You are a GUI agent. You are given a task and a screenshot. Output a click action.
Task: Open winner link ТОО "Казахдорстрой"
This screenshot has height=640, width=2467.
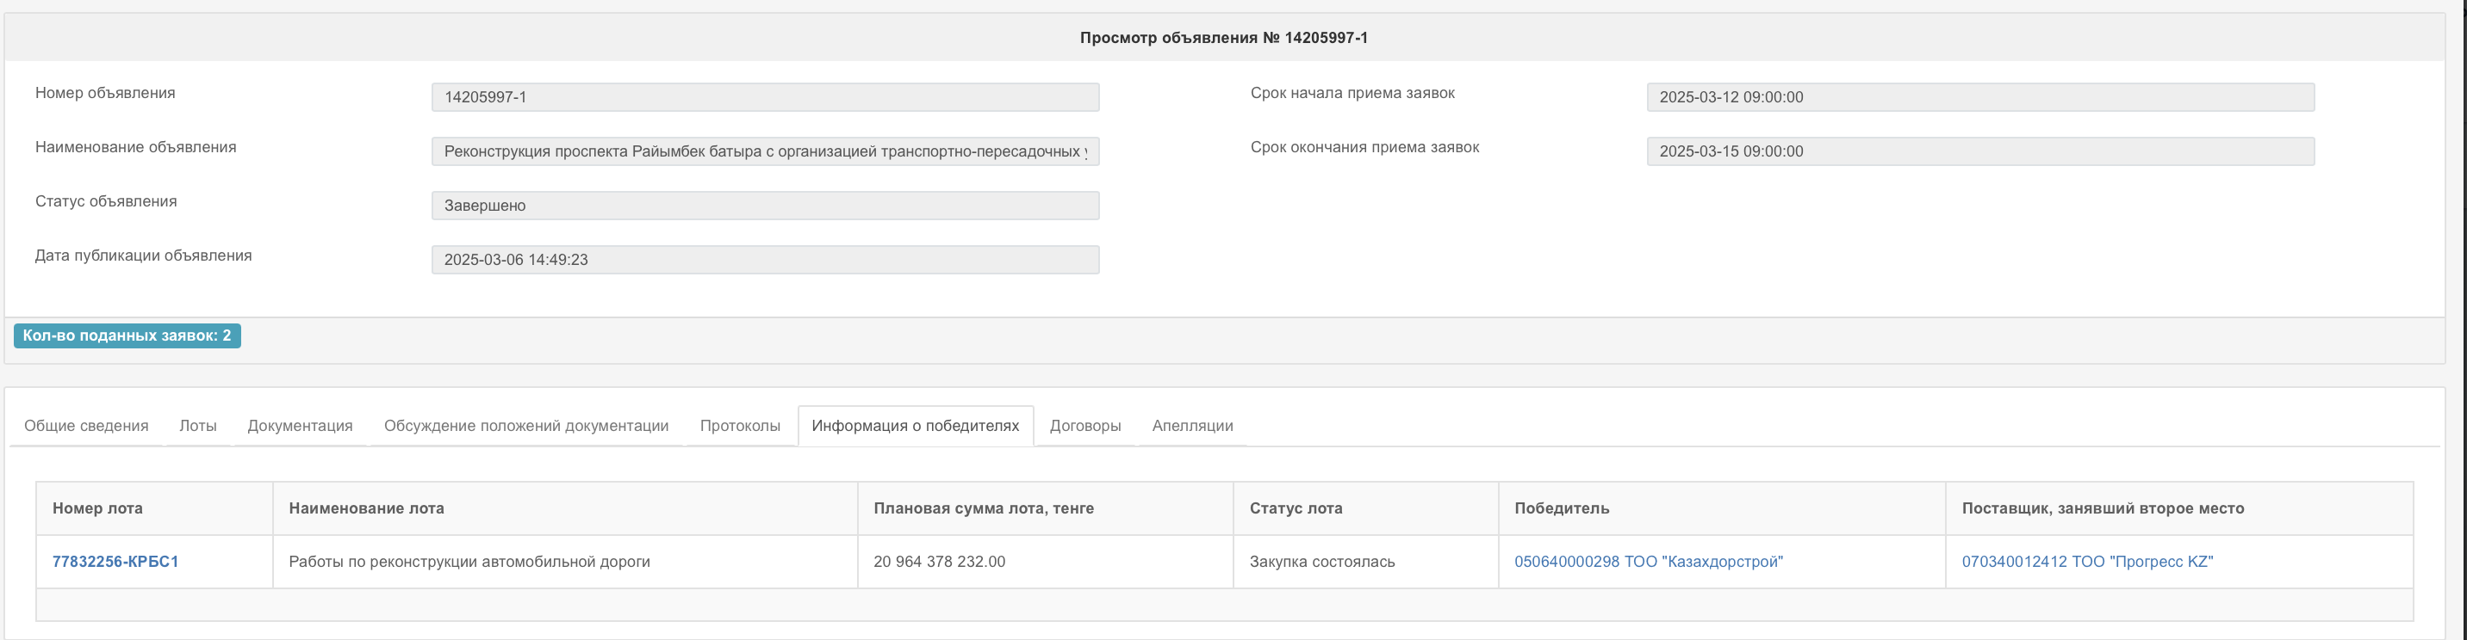[1648, 562]
